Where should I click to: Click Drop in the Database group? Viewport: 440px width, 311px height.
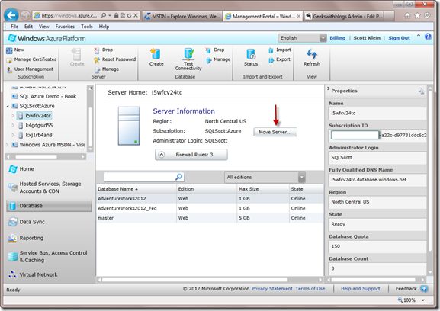tap(215, 50)
